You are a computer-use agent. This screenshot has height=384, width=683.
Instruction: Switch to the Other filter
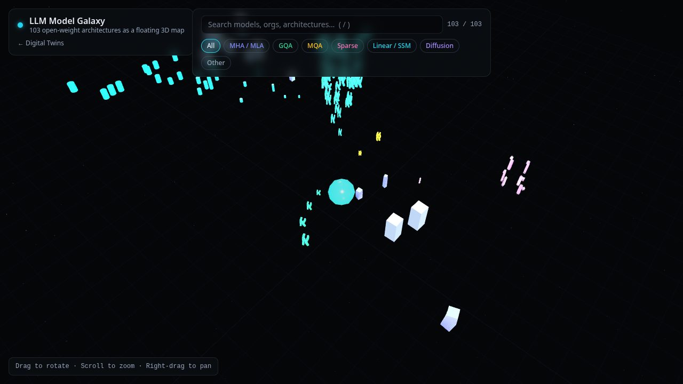point(216,63)
